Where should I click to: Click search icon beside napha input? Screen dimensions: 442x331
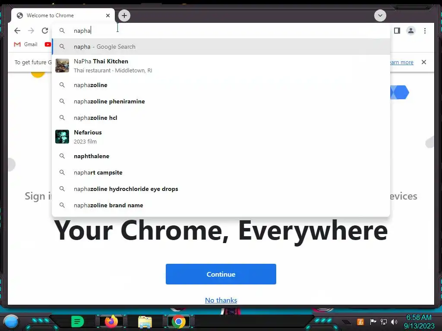pyautogui.click(x=62, y=31)
